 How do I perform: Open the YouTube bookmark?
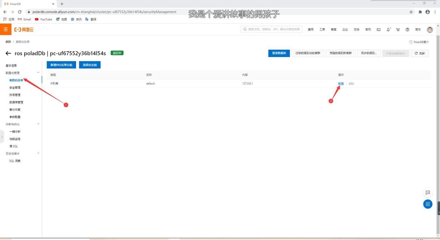(x=43, y=19)
